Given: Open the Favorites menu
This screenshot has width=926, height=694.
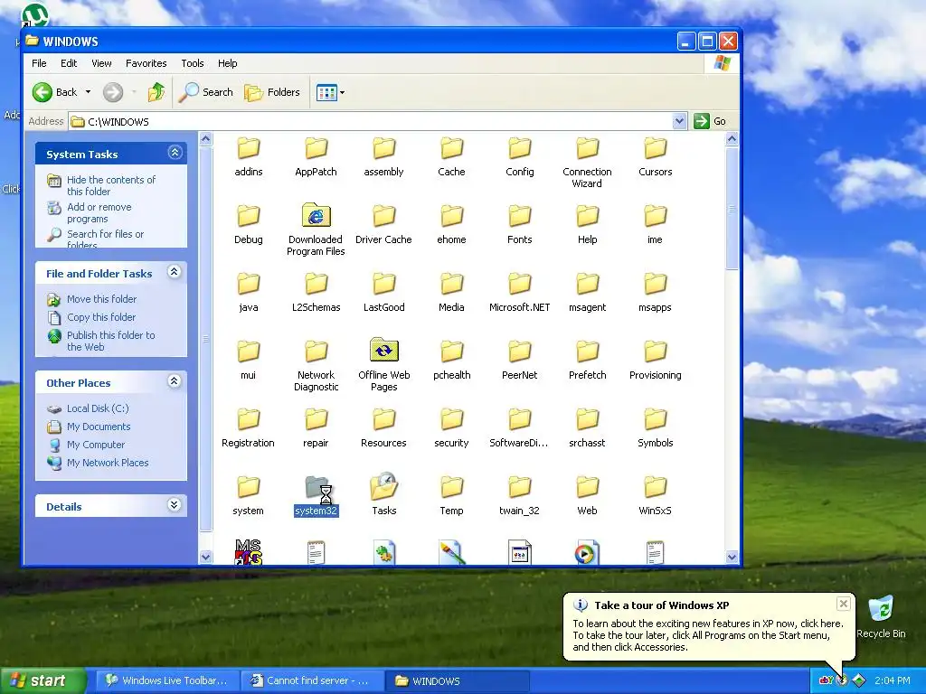Looking at the screenshot, I should pos(146,63).
